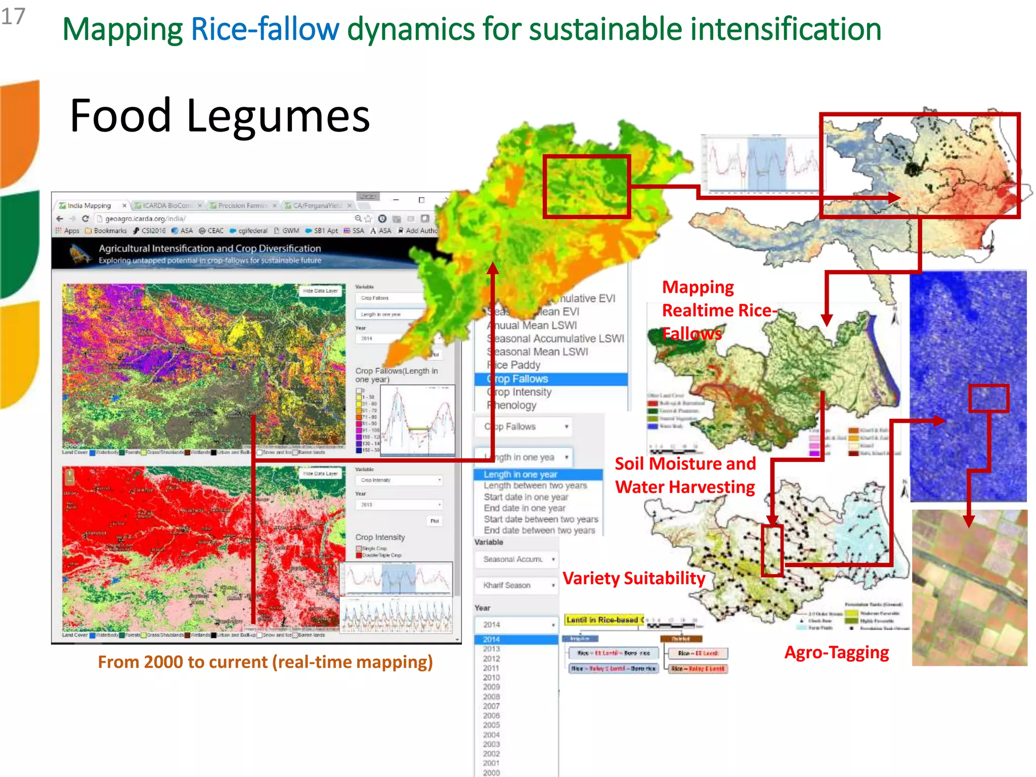The image size is (1036, 777).
Task: Close the India Mapping tab
Action: [124, 205]
